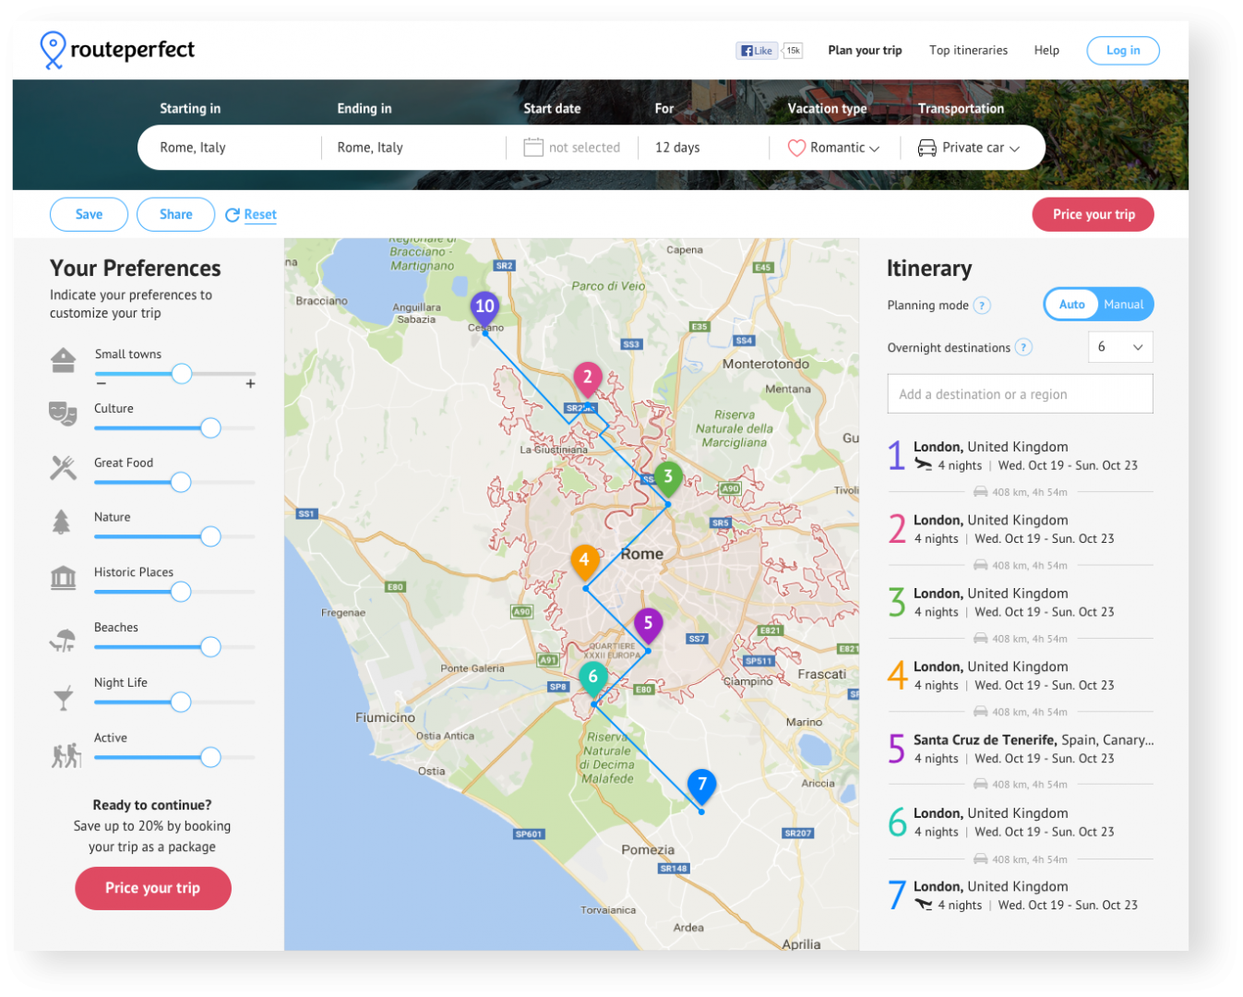
Task: Click the Beaches umbrella icon
Action: pyautogui.click(x=63, y=639)
